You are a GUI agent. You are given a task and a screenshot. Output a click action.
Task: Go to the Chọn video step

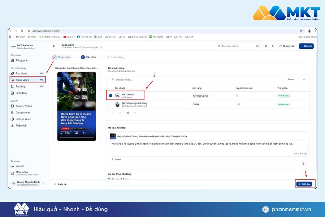pyautogui.click(x=62, y=57)
